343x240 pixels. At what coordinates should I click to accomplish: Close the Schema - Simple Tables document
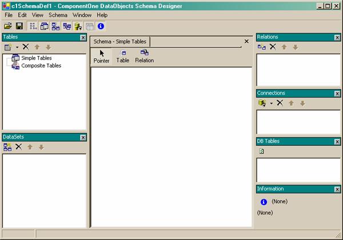point(246,41)
